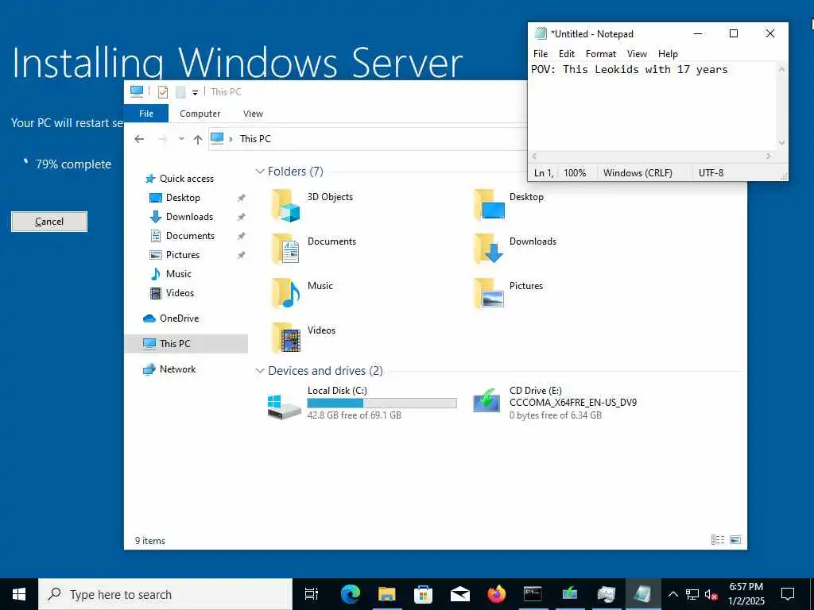Click the Windows Start button
814x610 pixels.
(x=19, y=594)
